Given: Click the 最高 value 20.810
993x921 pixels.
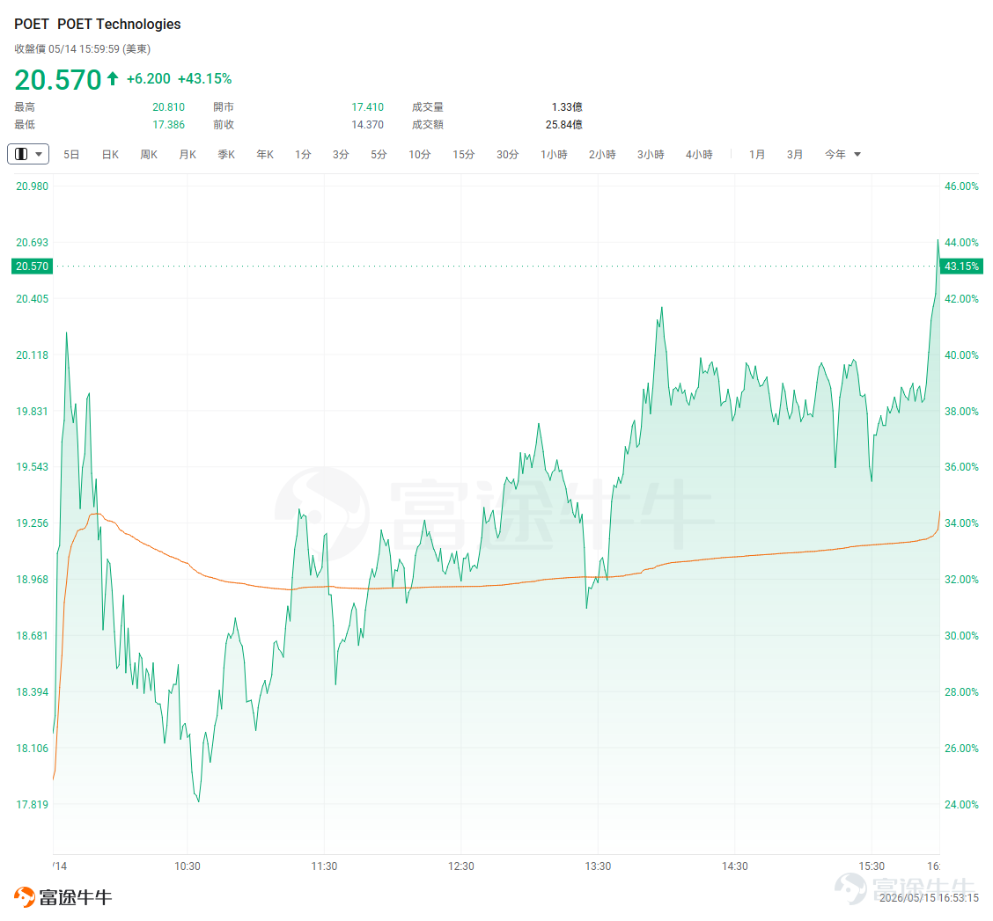Looking at the screenshot, I should (168, 107).
